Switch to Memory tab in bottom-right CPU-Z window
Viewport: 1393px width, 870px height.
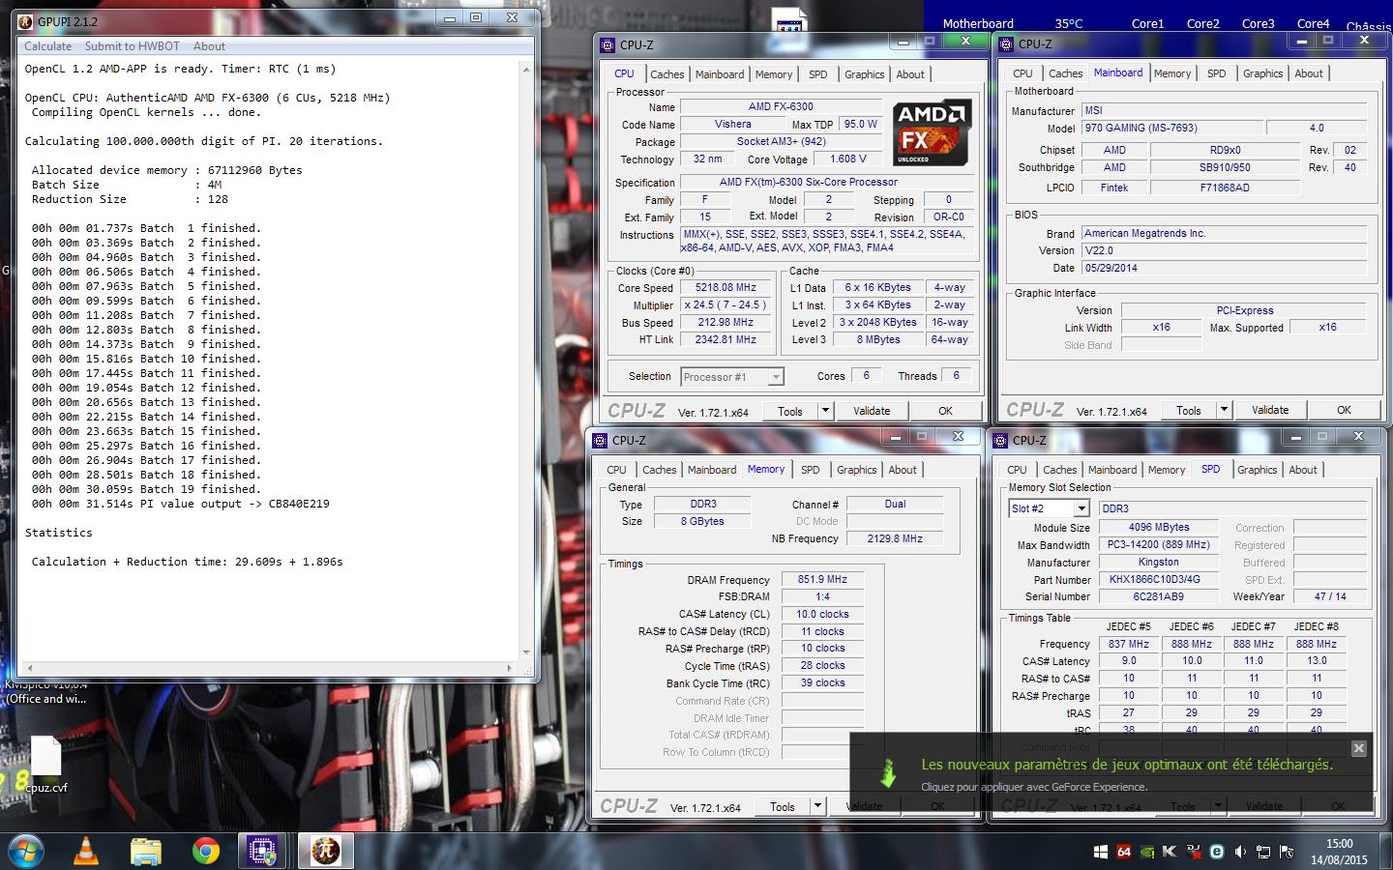(1166, 470)
